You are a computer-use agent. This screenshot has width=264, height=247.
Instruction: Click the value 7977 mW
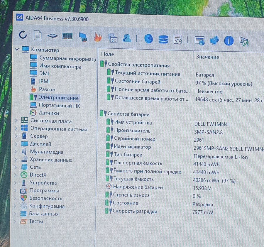[x=202, y=212]
